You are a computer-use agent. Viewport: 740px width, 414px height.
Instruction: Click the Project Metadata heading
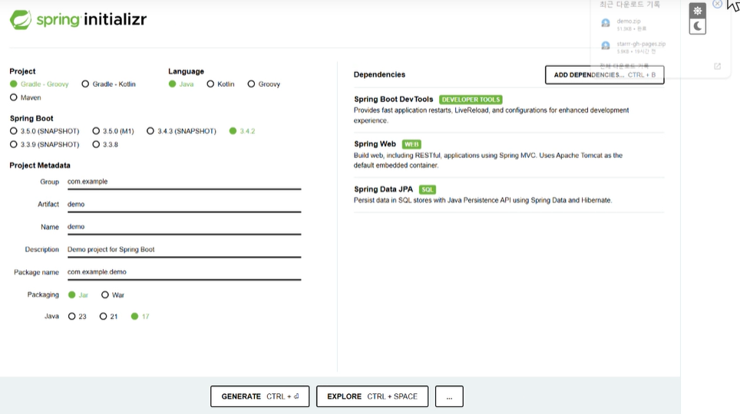(x=40, y=166)
